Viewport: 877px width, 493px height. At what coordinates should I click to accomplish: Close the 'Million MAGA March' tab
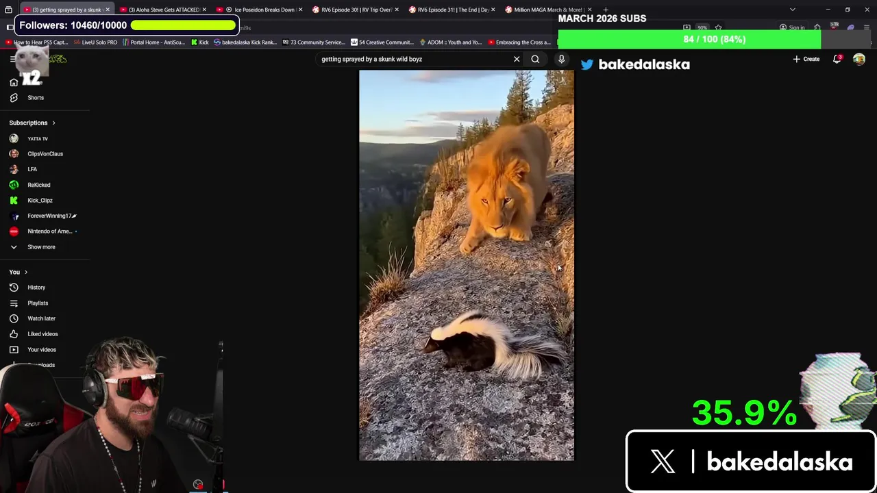(590, 10)
